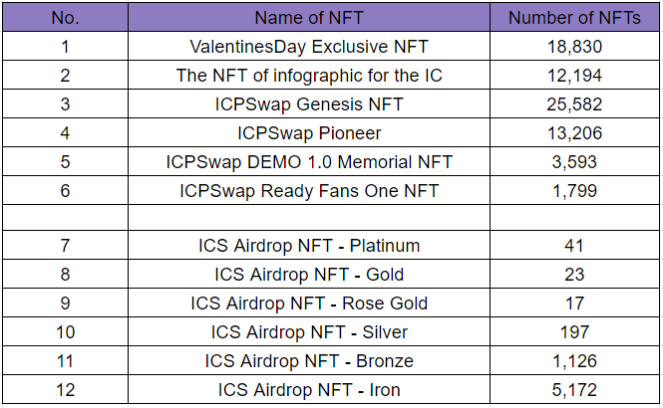Click the ValentinesDay Exclusive NFT cell
The height and width of the screenshot is (408, 663).
(x=309, y=46)
